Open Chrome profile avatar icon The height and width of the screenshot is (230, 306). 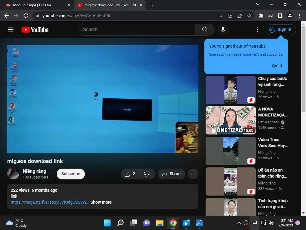click(290, 16)
